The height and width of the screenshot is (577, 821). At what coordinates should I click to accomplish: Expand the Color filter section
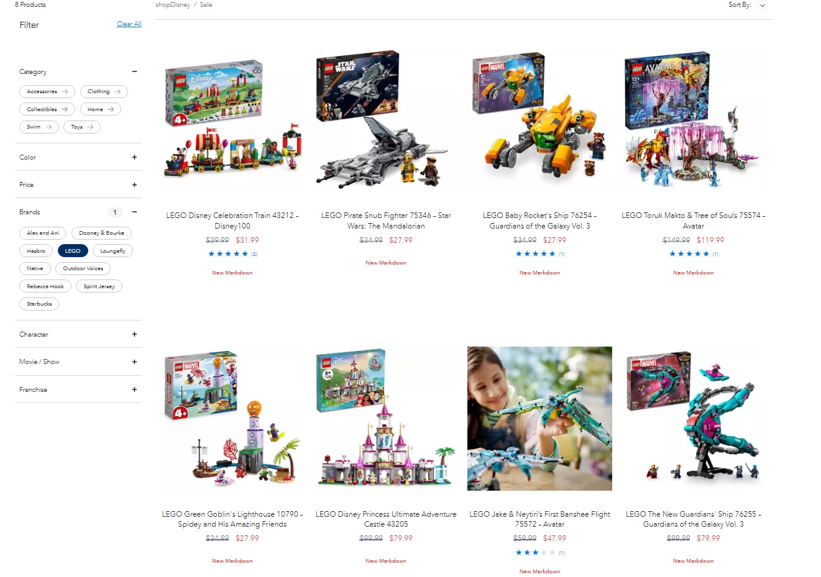(134, 157)
